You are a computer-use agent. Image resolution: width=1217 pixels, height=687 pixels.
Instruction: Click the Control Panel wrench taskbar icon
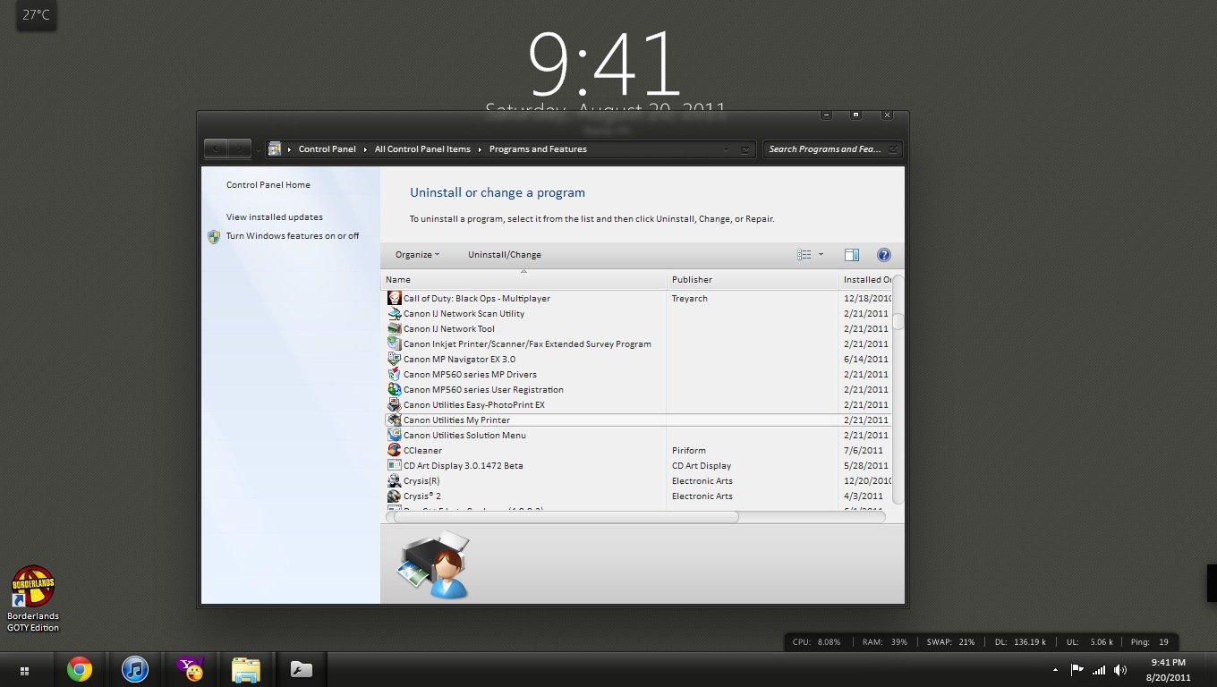(x=301, y=669)
